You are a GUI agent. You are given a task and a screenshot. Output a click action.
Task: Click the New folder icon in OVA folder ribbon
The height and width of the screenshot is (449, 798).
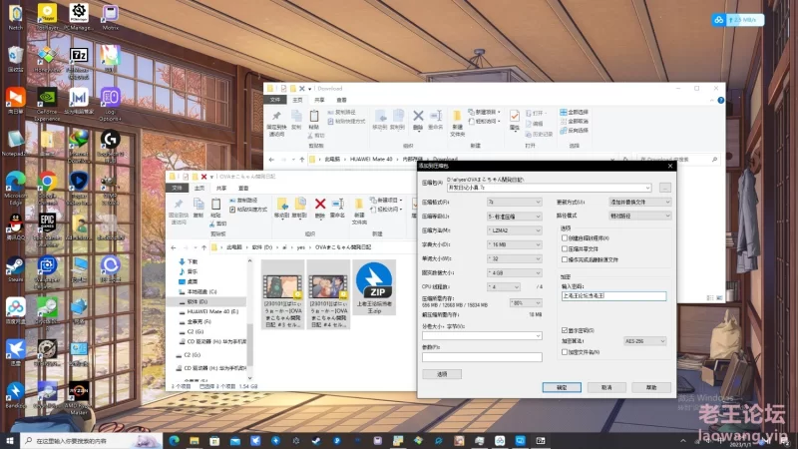[359, 205]
